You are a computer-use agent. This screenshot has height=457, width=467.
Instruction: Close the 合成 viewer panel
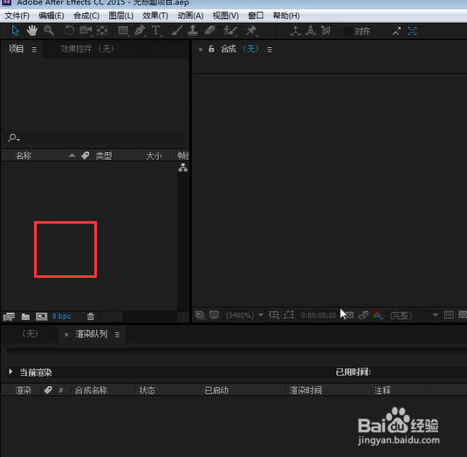201,50
